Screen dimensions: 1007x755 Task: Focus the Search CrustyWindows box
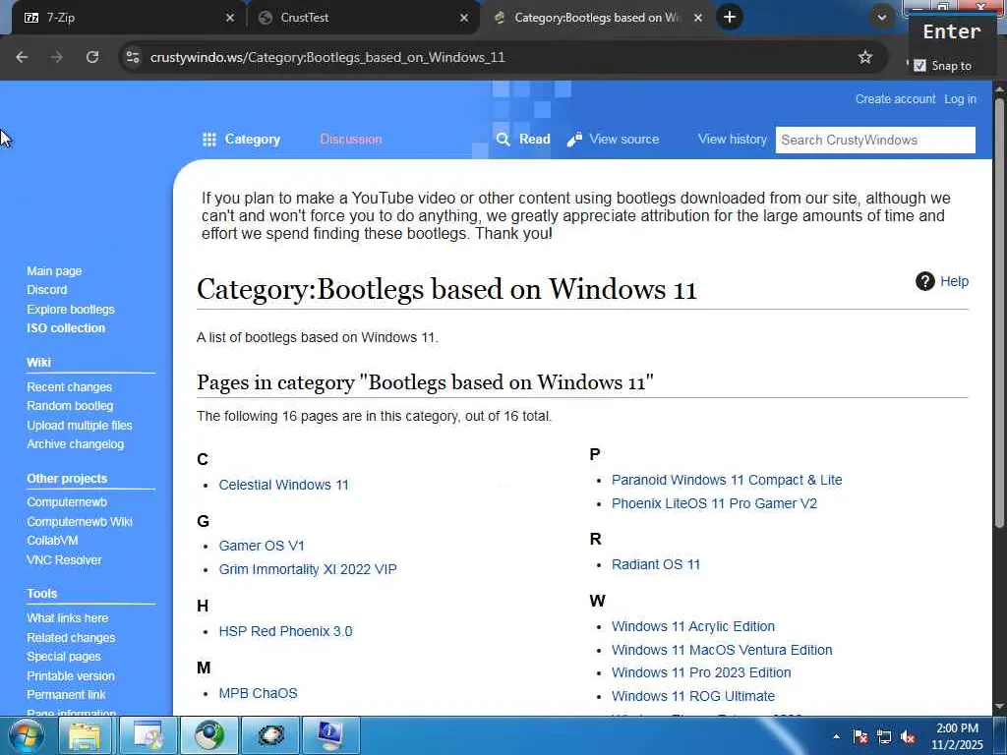[x=874, y=140]
